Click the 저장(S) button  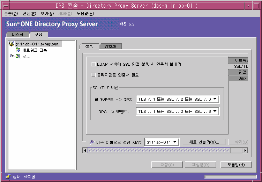click(x=167, y=165)
